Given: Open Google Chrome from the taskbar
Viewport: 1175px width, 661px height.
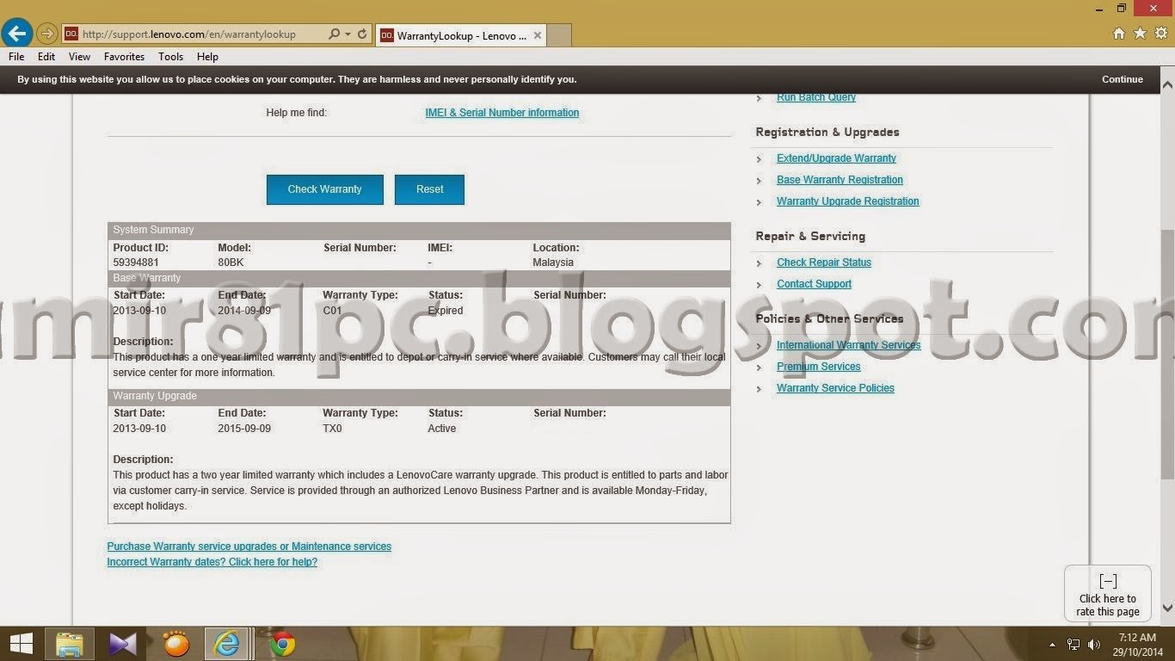Looking at the screenshot, I should click(281, 644).
